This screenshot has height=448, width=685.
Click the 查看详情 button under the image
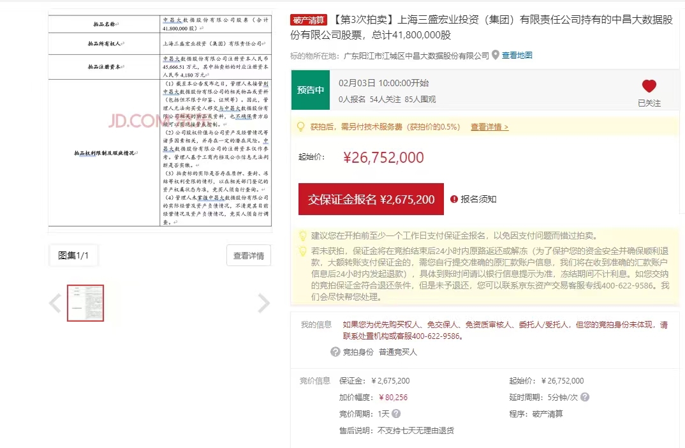(x=249, y=256)
